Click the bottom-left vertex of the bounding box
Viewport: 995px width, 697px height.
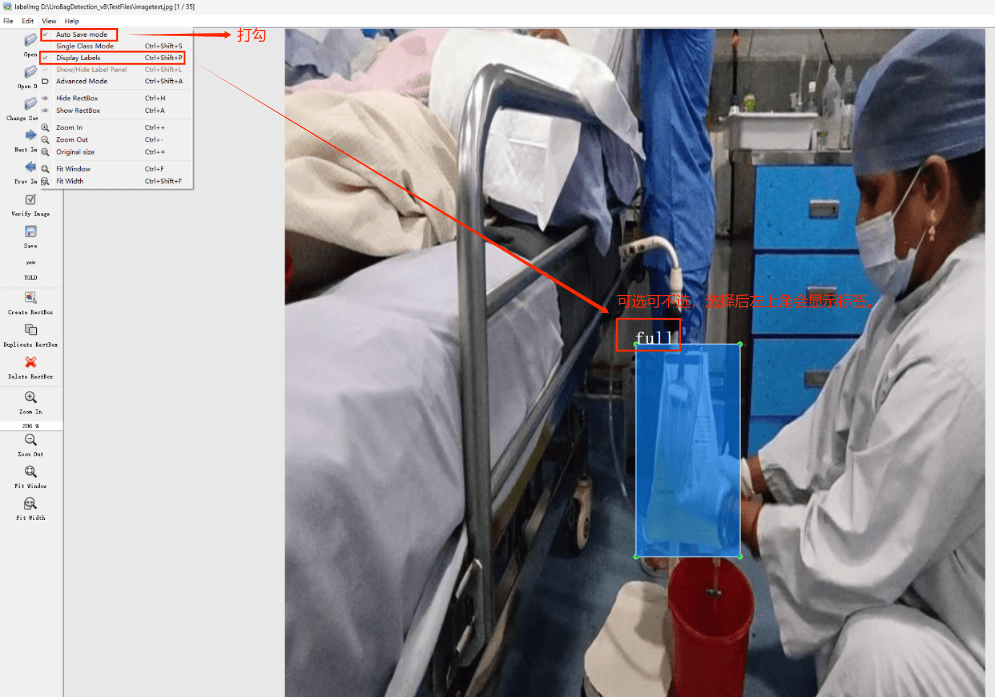pos(636,557)
